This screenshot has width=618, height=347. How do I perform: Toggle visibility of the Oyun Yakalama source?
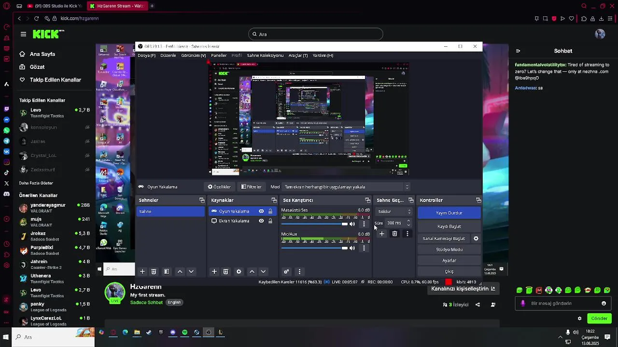point(261,211)
